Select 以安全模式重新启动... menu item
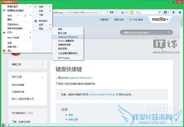The width and height of the screenshot is (184, 127). [x=68, y=53]
